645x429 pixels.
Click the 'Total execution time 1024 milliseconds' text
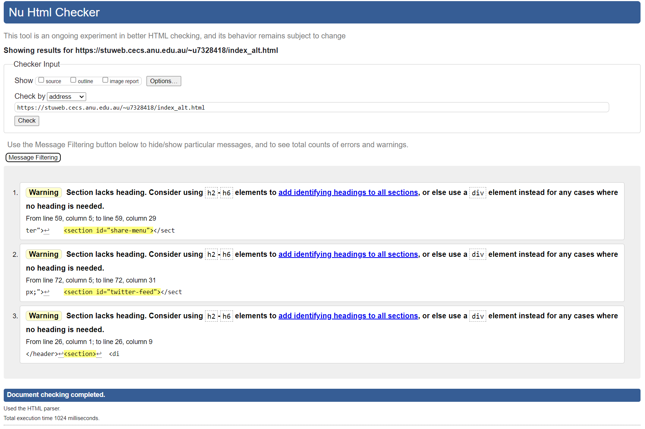tap(51, 418)
